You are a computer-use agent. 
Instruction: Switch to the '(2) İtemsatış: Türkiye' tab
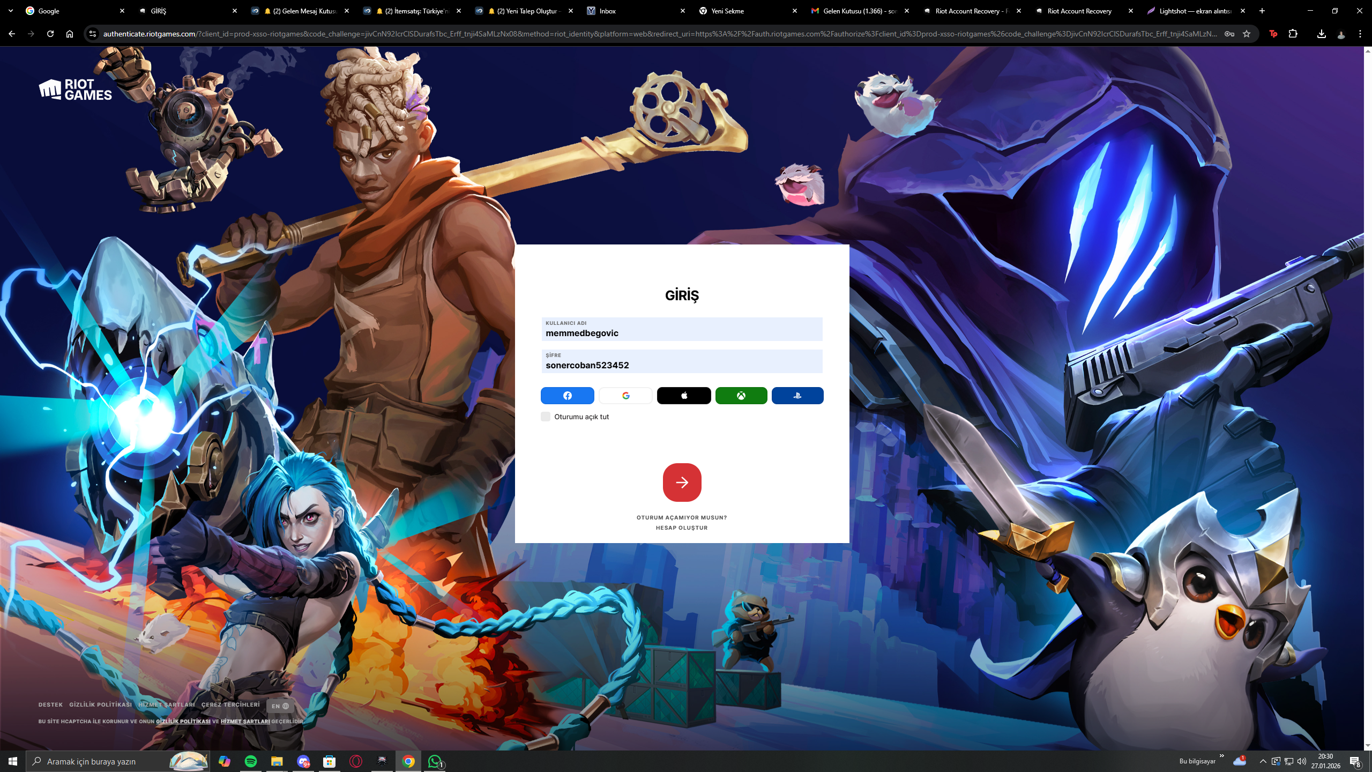click(x=412, y=11)
